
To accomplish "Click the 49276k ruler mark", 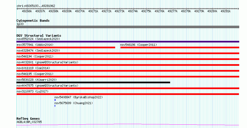I will click(160, 11).
